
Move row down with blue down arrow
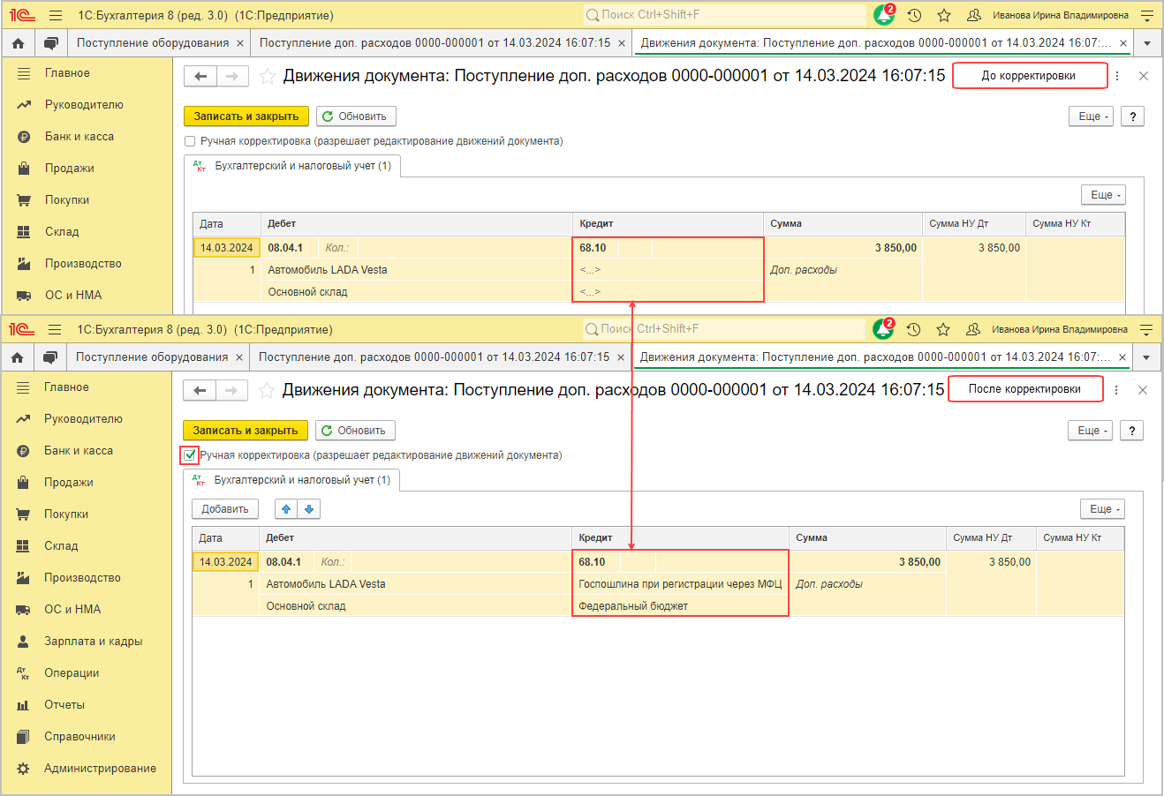pyautogui.click(x=309, y=509)
